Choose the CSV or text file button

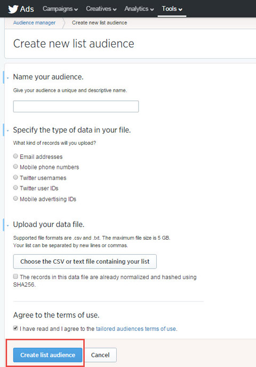pos(85,262)
